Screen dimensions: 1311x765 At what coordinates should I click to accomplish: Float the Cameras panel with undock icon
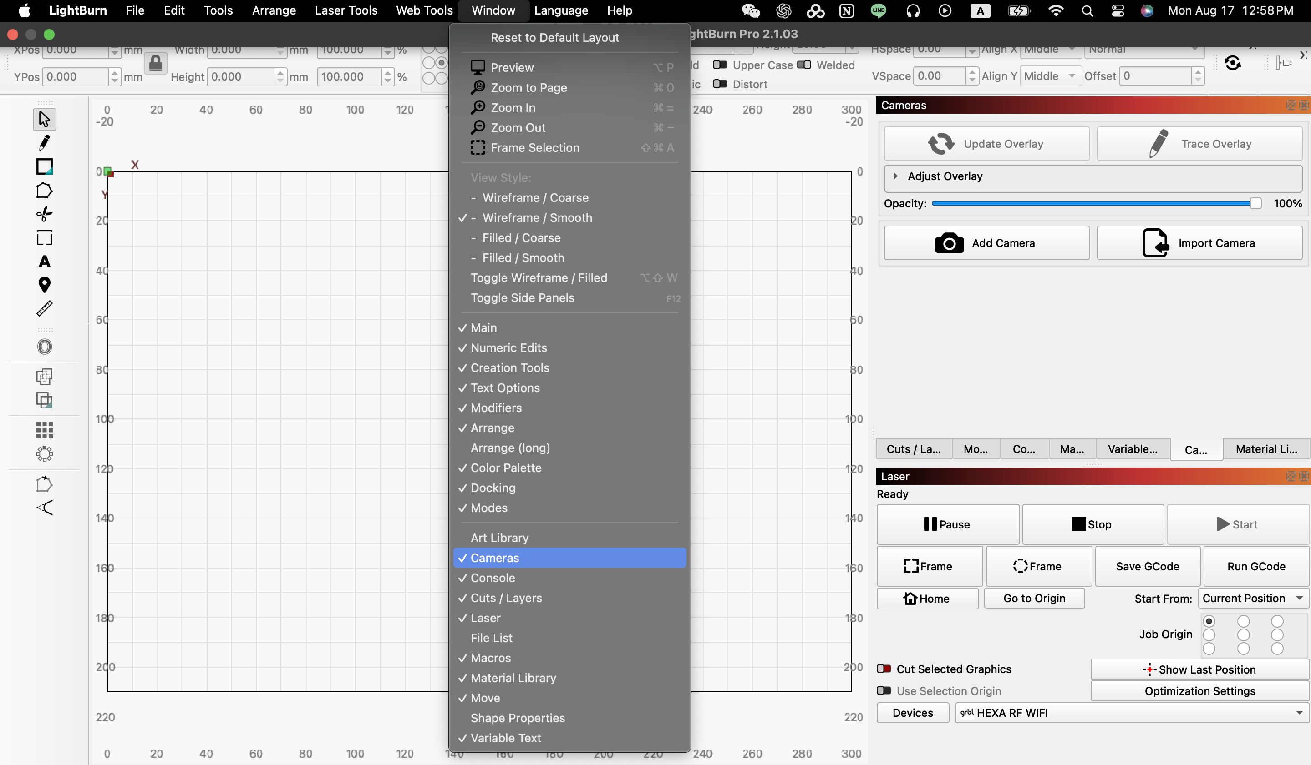1291,105
